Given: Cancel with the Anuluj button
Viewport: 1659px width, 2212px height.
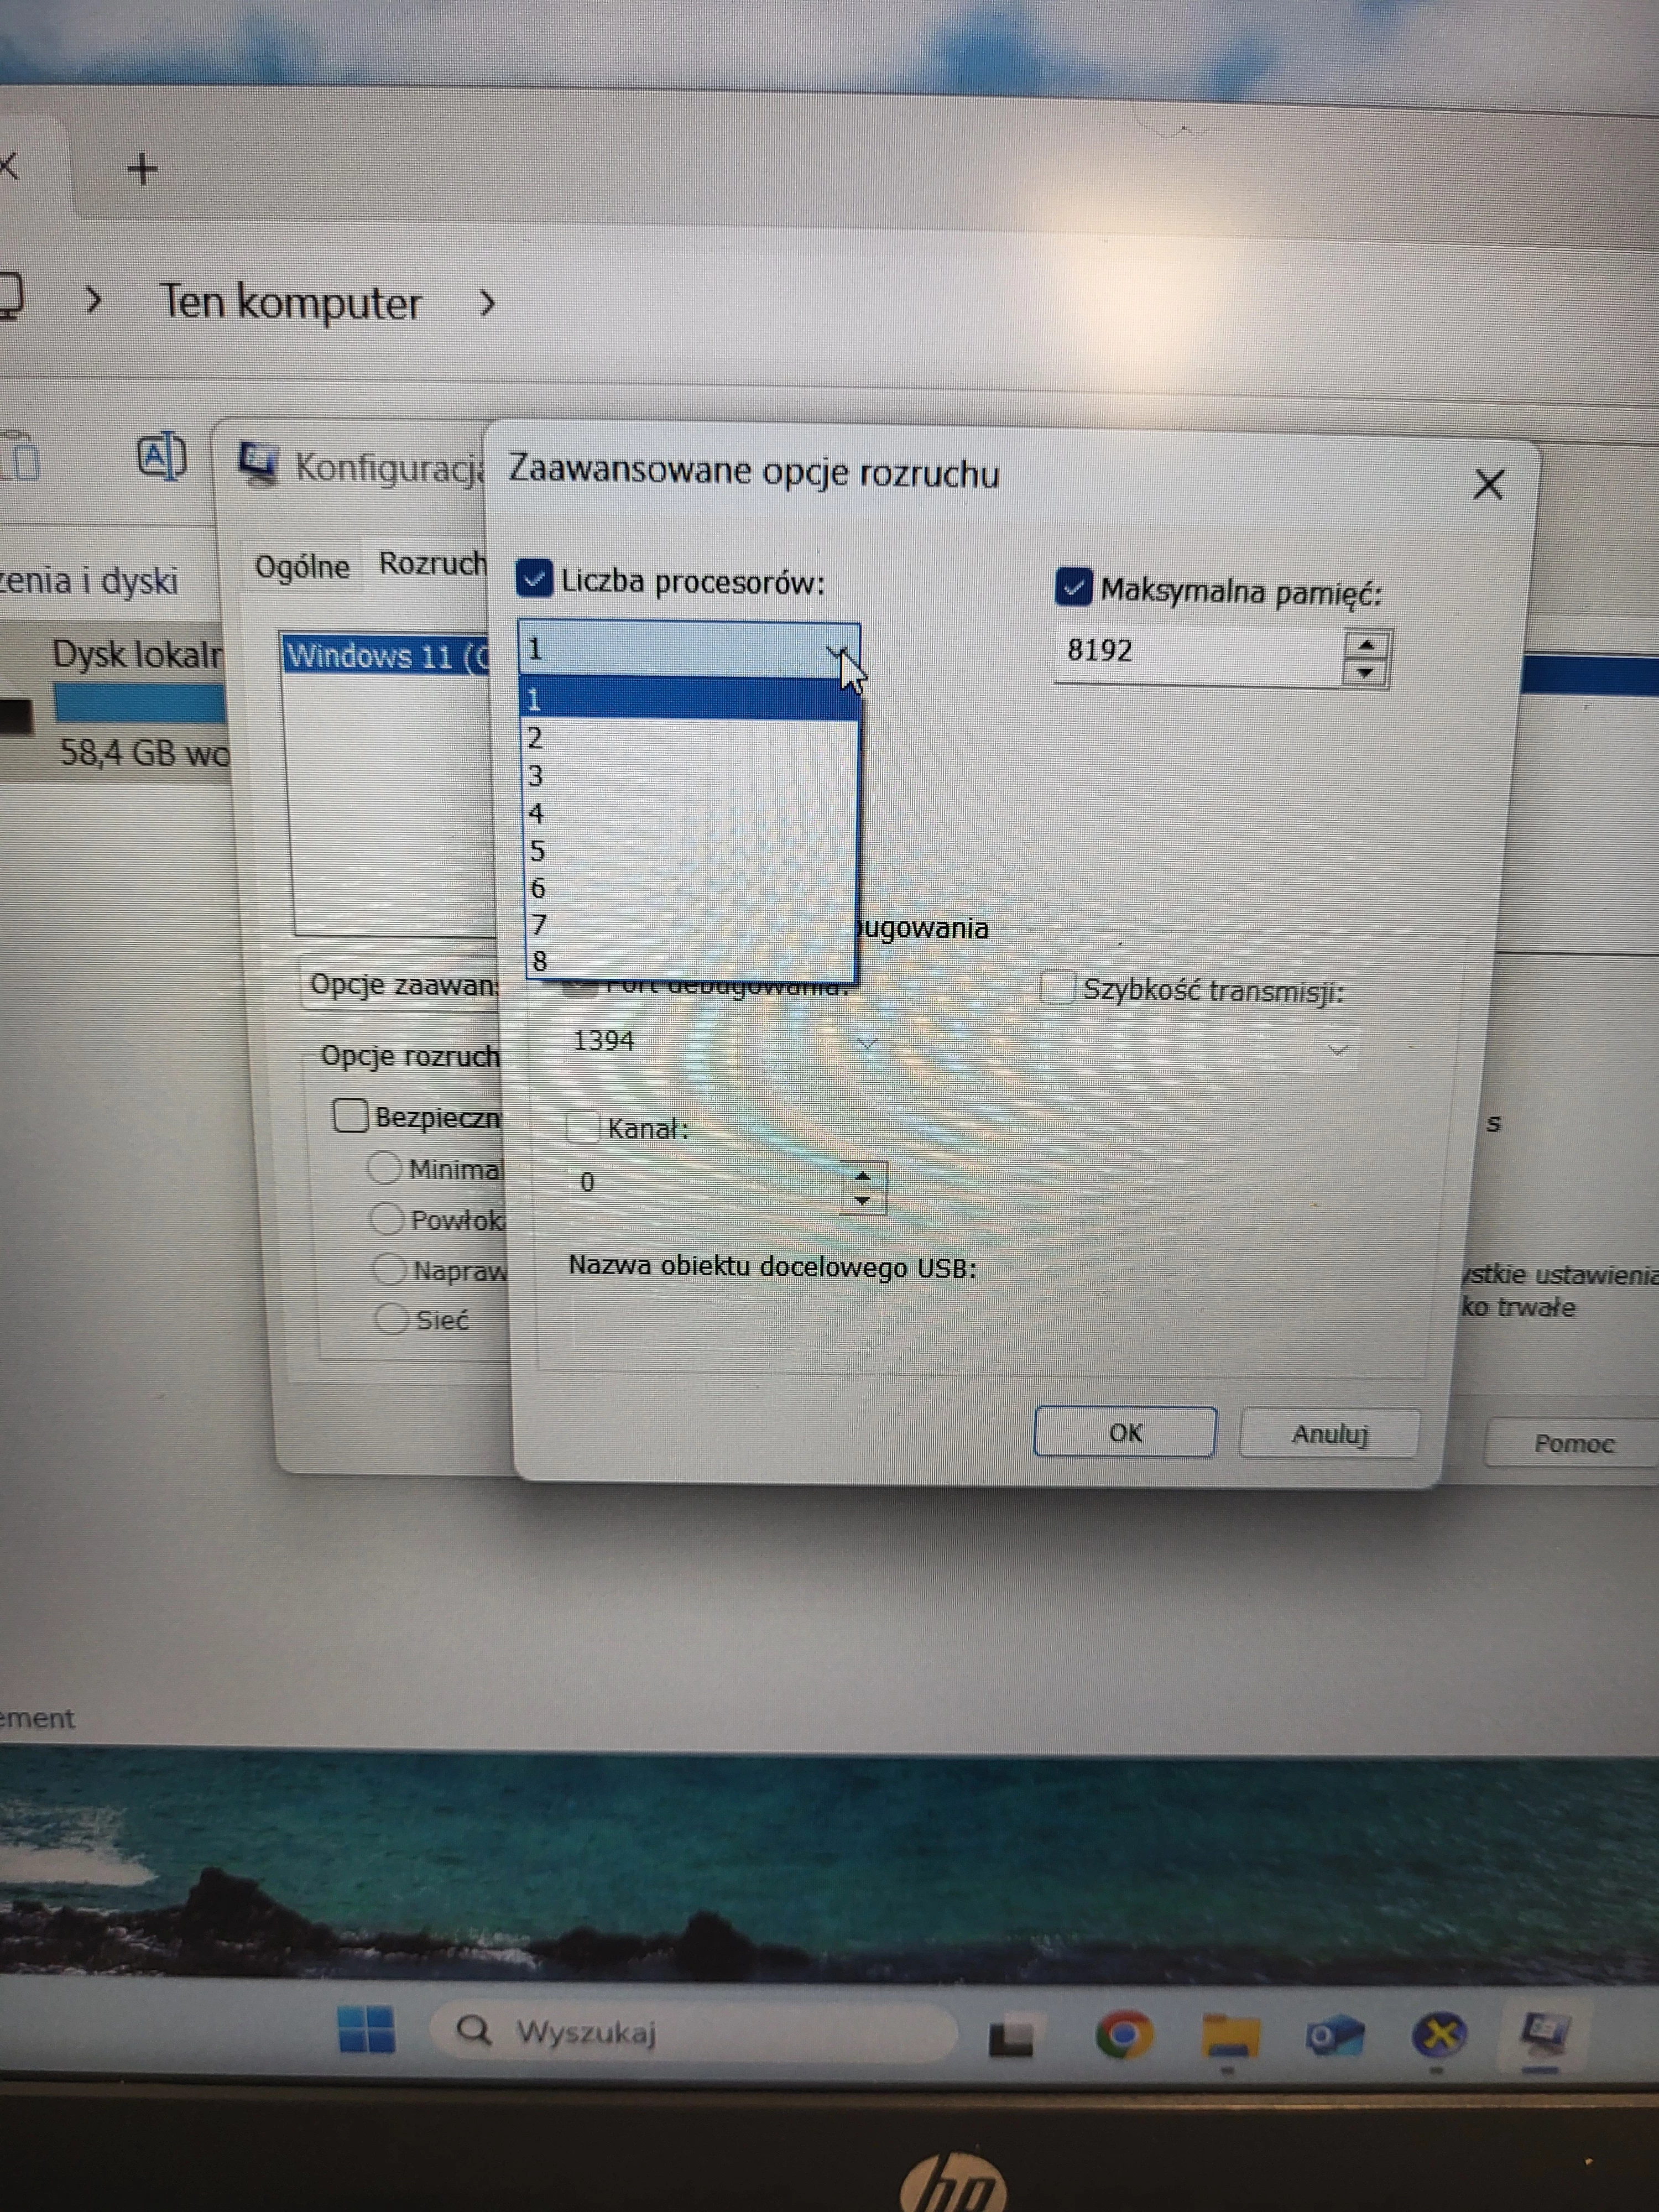Looking at the screenshot, I should pos(1329,1434).
